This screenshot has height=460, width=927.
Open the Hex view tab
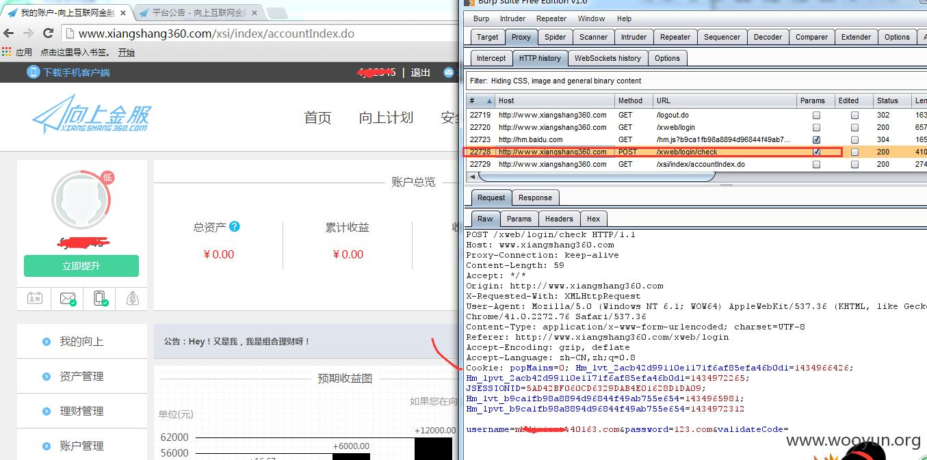tap(593, 219)
